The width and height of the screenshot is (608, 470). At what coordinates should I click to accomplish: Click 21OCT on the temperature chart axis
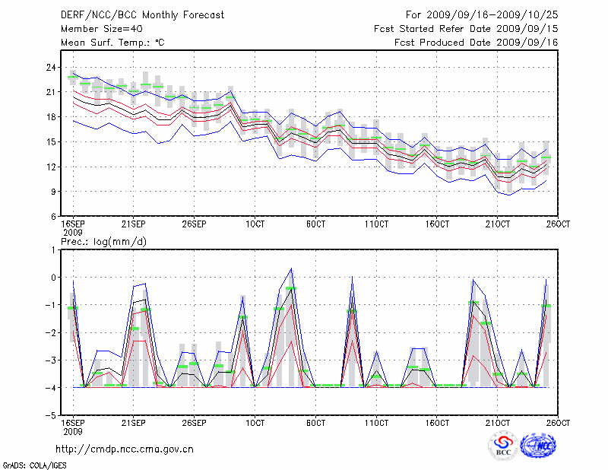[x=497, y=224]
